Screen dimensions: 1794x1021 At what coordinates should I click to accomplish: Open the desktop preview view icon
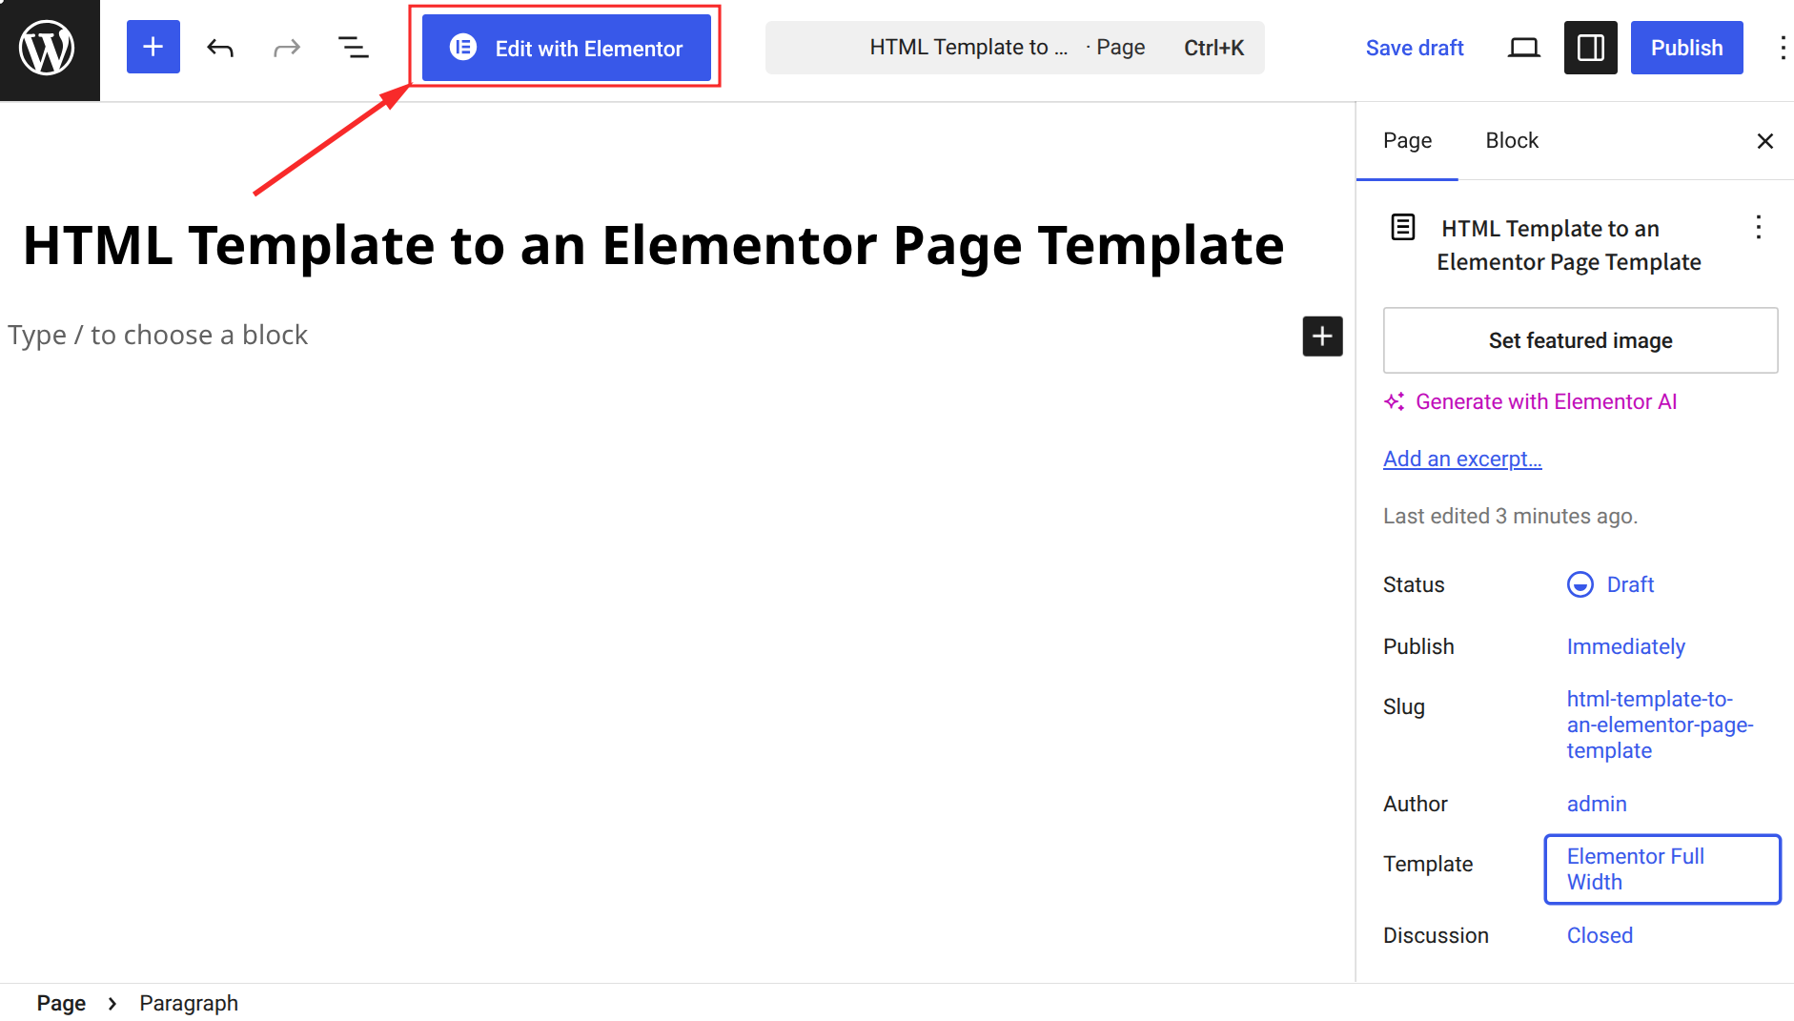coord(1523,48)
